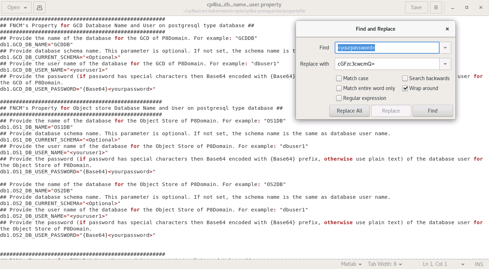489x269 pixels.
Task: Save the document with the Save button
Action: [x=416, y=7]
